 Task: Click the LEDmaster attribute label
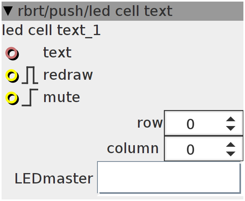coord(54,179)
